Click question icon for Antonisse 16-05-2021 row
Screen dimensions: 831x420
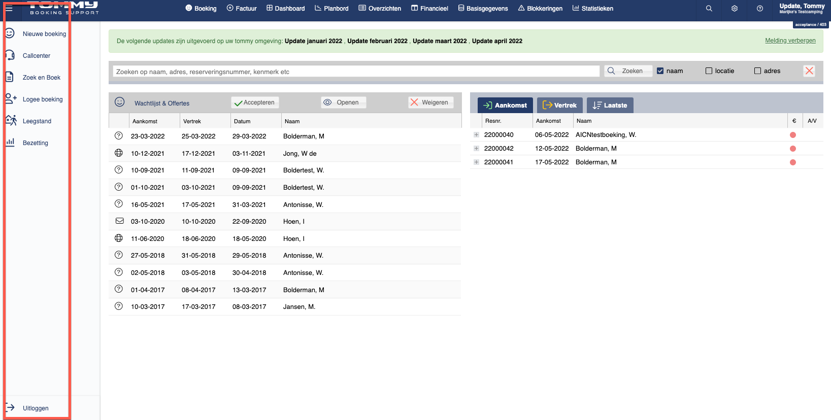click(119, 204)
